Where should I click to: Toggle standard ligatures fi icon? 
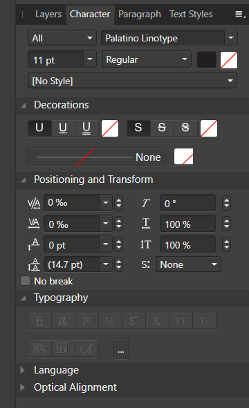[39, 321]
